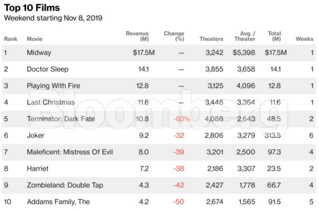Click the Change (%) column header
Screen dimensions: 319x211
click(x=174, y=36)
